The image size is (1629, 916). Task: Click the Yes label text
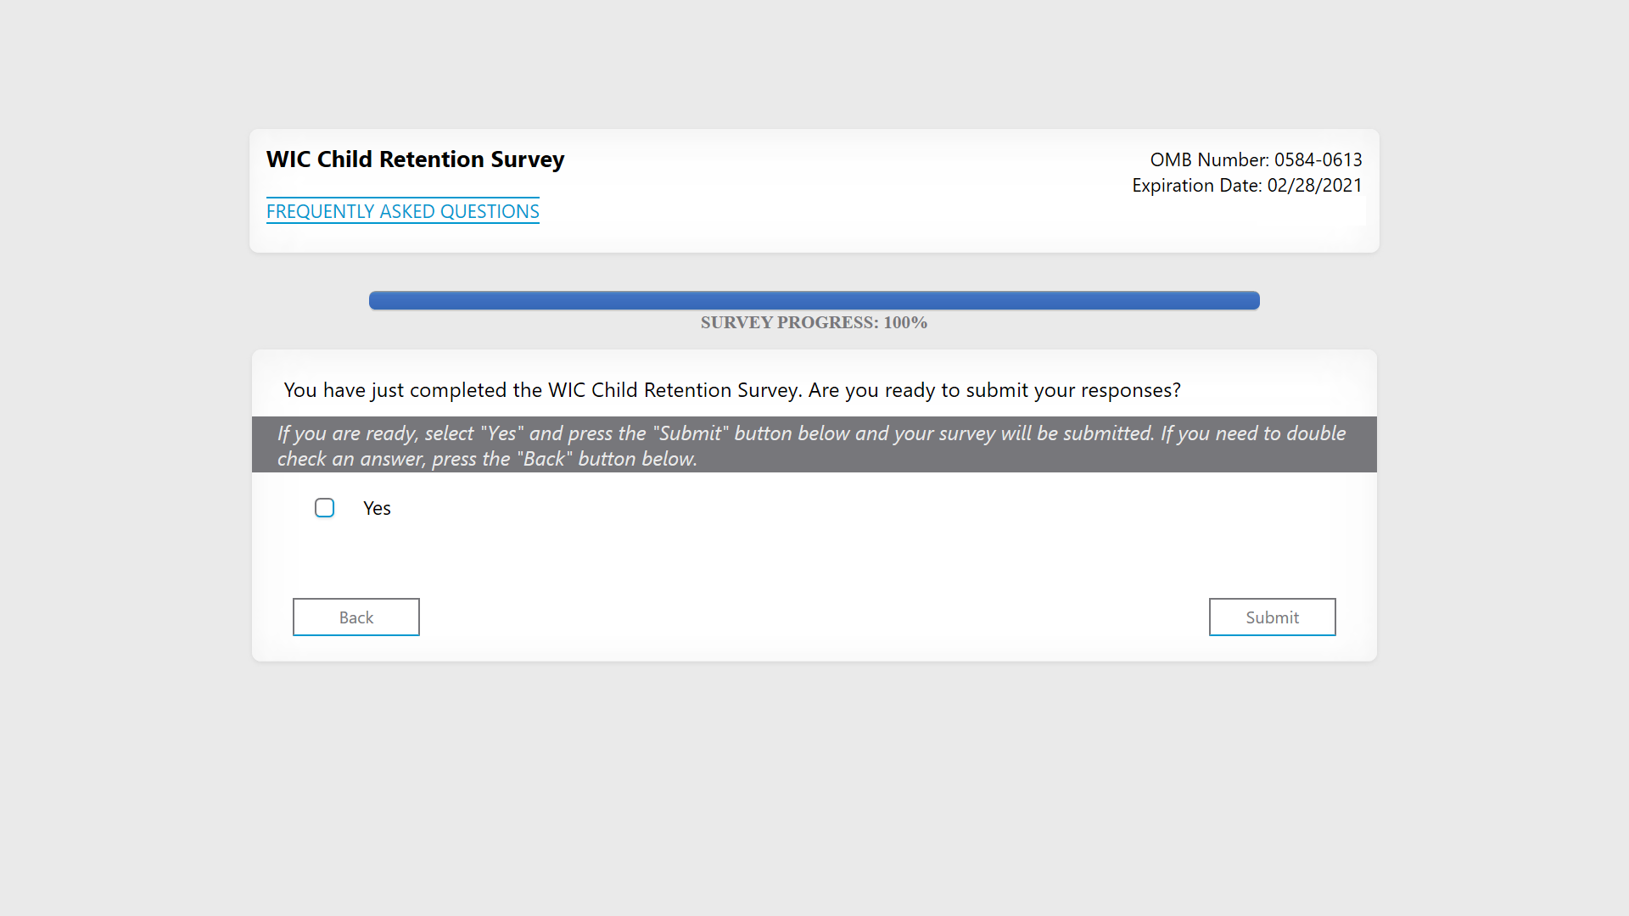click(377, 508)
